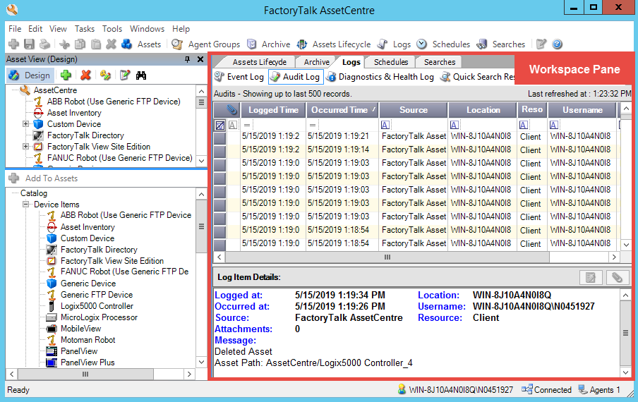Screen dimensions: 638x402
Task: Open Logs from the main toolbar
Action: [x=395, y=44]
